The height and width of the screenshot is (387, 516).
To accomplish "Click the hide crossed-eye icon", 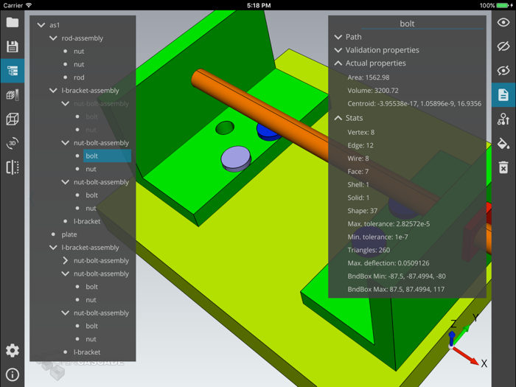I will [503, 46].
